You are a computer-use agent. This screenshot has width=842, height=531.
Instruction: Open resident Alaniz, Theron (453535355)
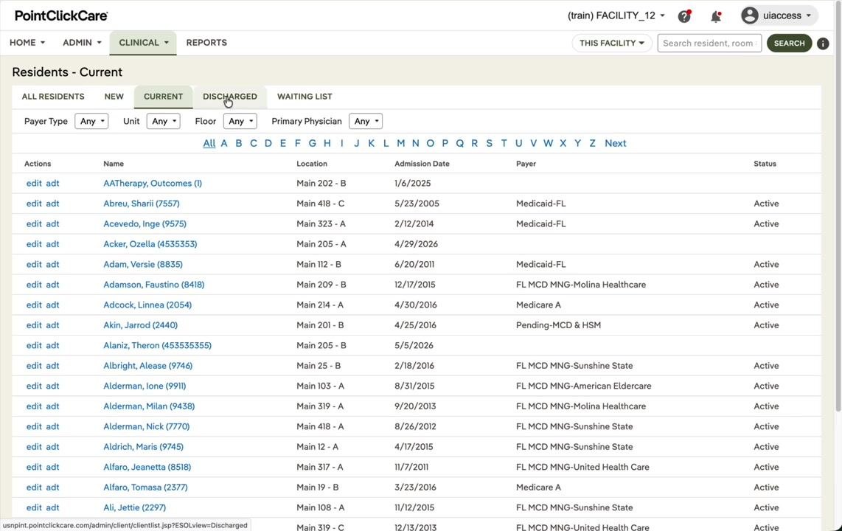tap(157, 345)
